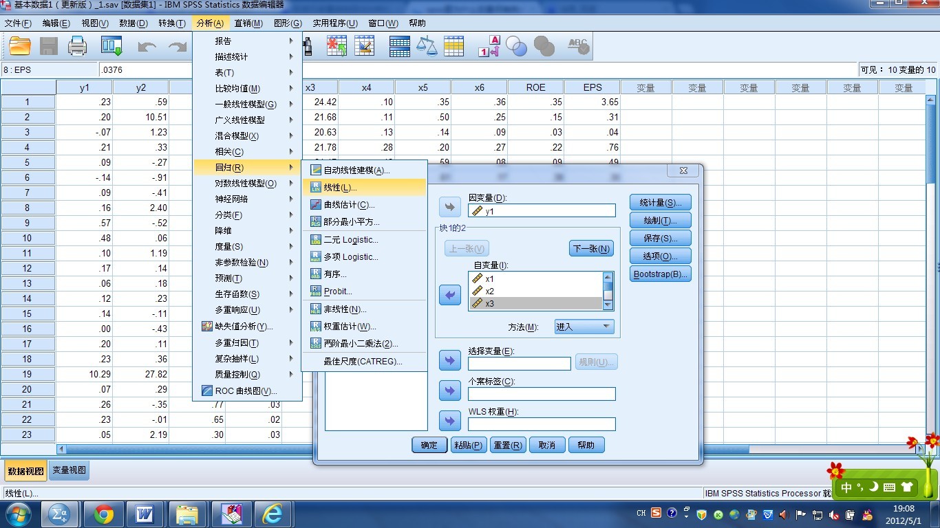
Task: Click the 个案标签(C) input field
Action: pos(542,394)
